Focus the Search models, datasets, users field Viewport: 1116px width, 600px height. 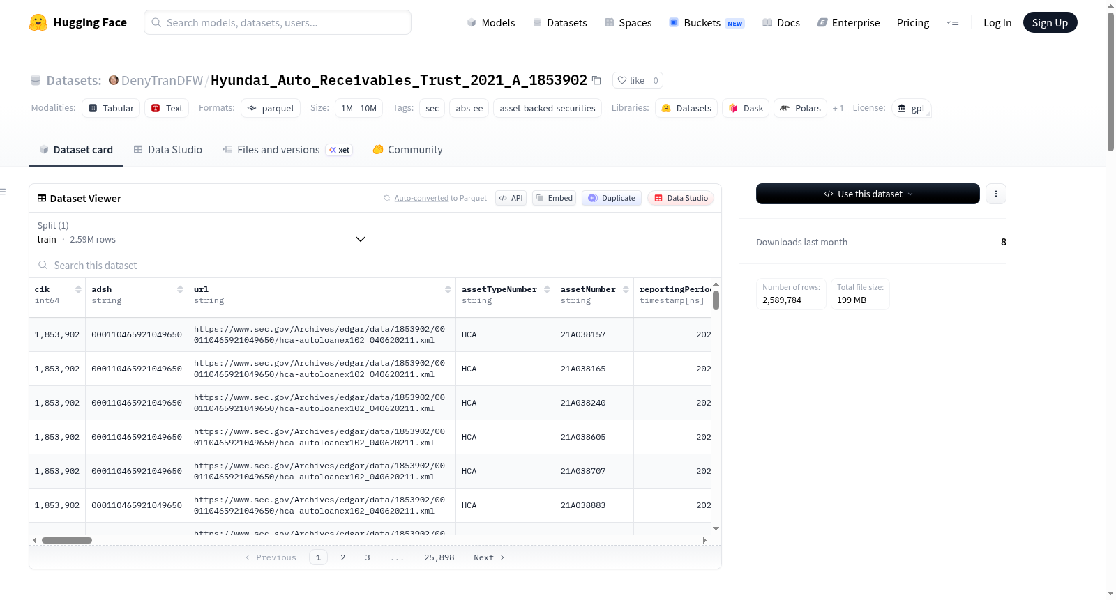coord(278,22)
